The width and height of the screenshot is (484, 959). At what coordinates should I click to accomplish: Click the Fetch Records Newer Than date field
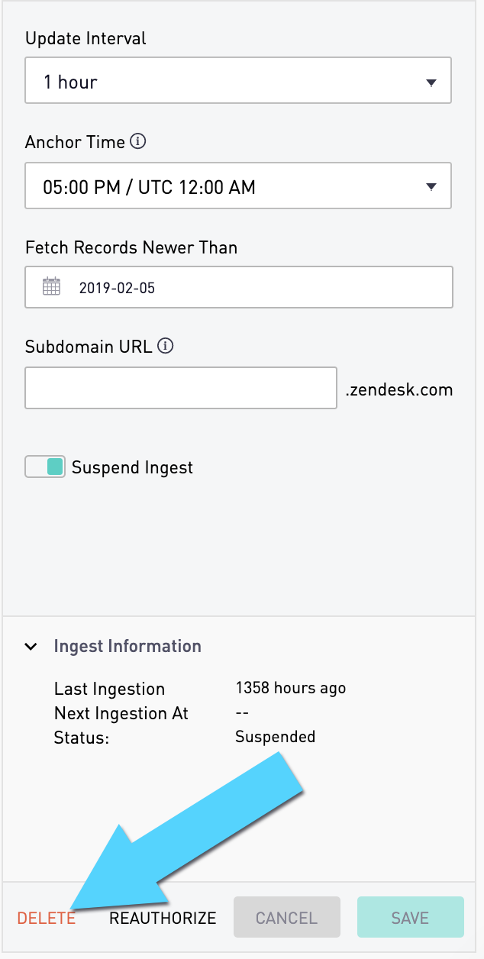(239, 287)
